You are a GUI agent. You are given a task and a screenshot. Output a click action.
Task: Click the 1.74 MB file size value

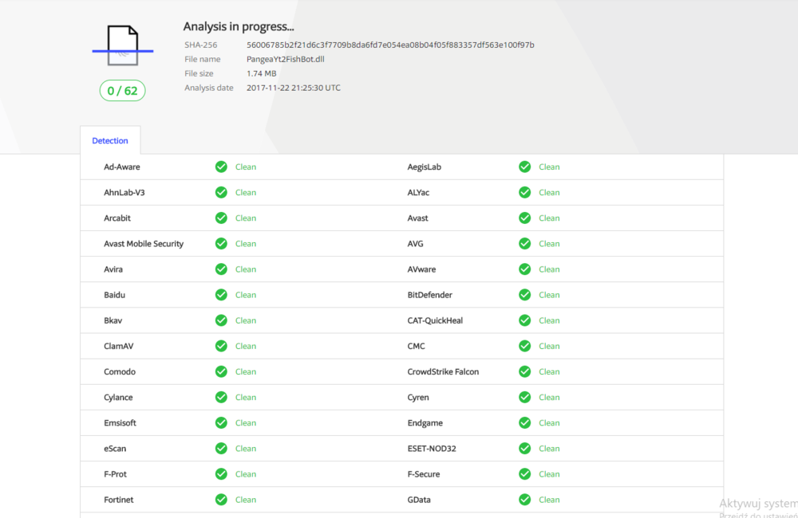[x=262, y=73]
